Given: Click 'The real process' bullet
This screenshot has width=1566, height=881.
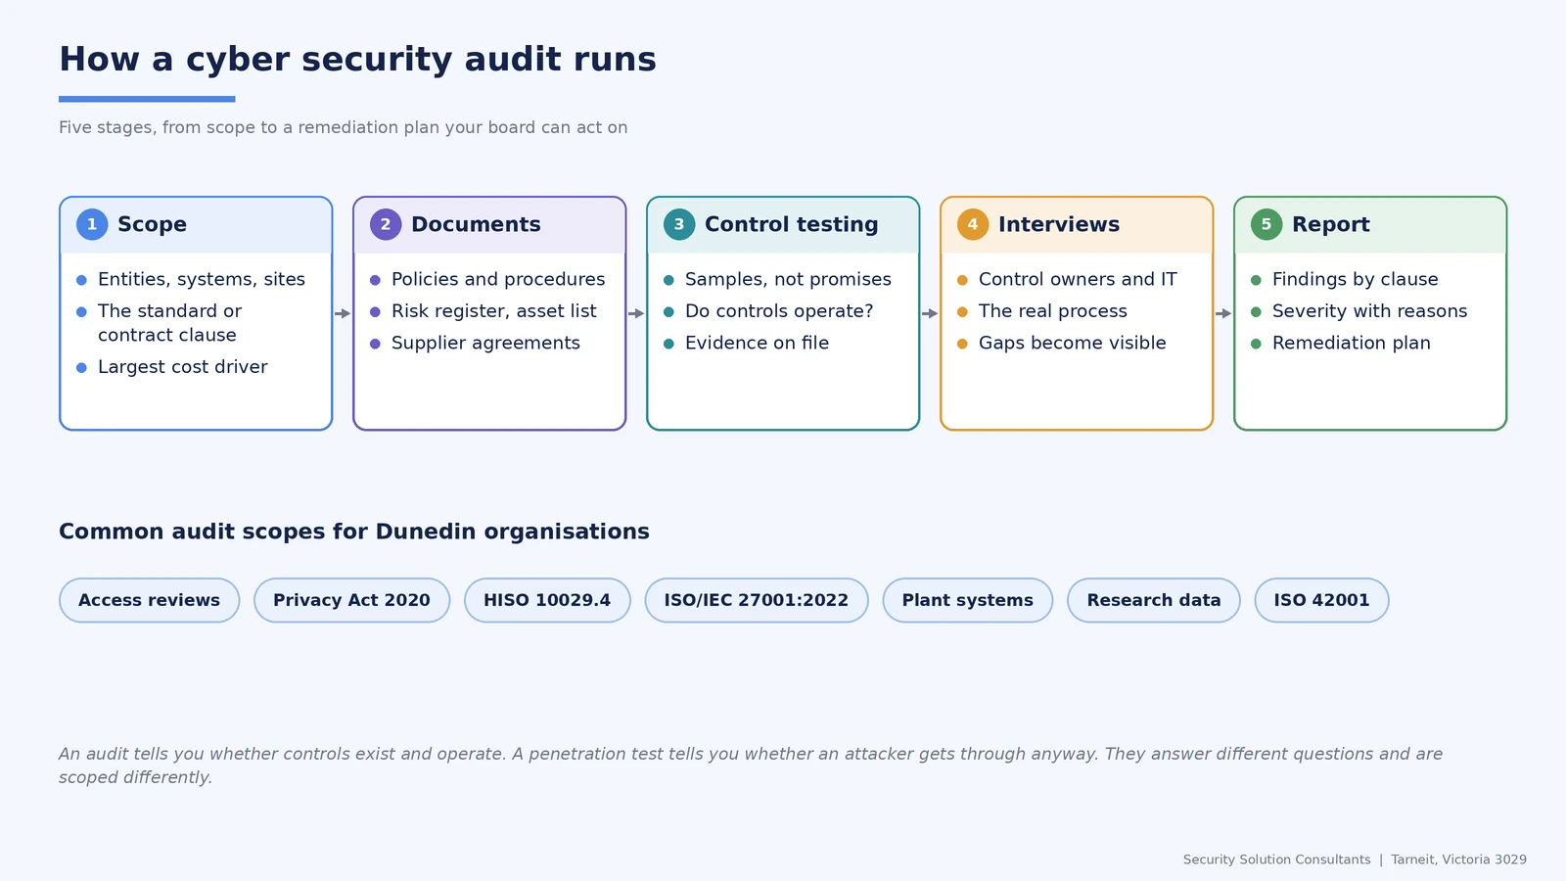Looking at the screenshot, I should [x=1053, y=311].
